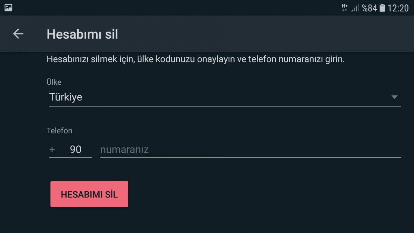This screenshot has height=233, width=414.
Task: Tap the dropdown arrow next to Türkiye
Action: pyautogui.click(x=395, y=97)
